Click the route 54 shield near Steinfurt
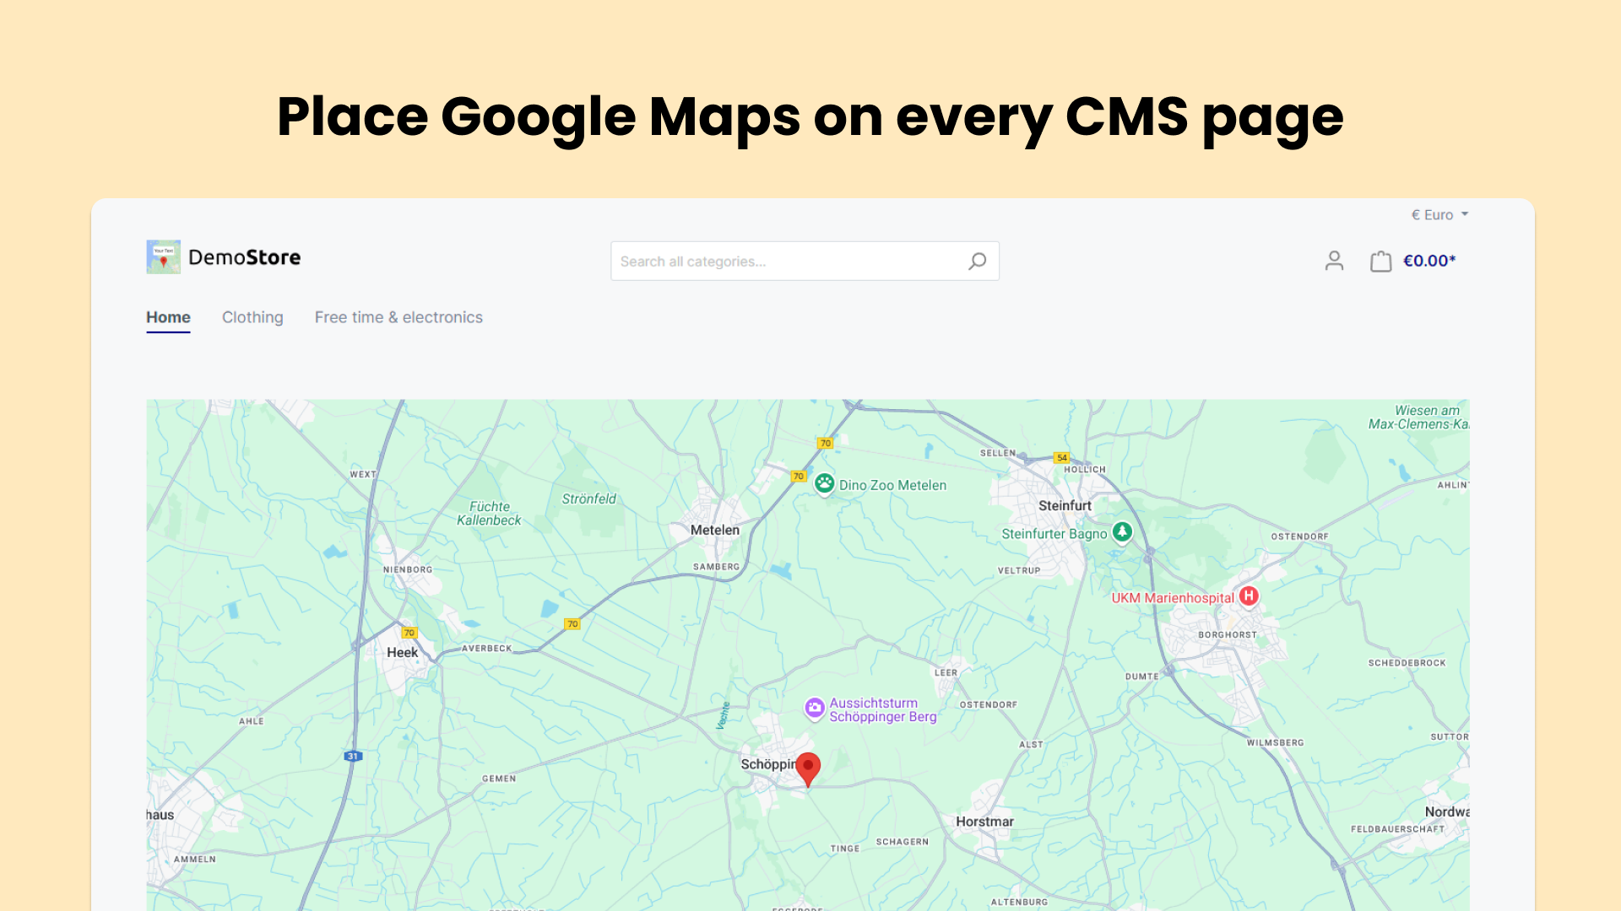Screen dimensions: 1621x911 (1062, 458)
